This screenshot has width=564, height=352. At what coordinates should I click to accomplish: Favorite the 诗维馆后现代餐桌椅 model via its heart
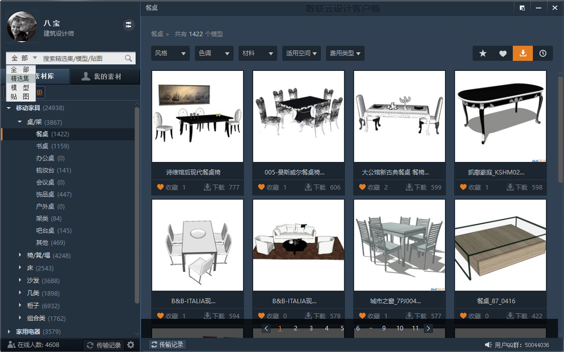coord(160,187)
